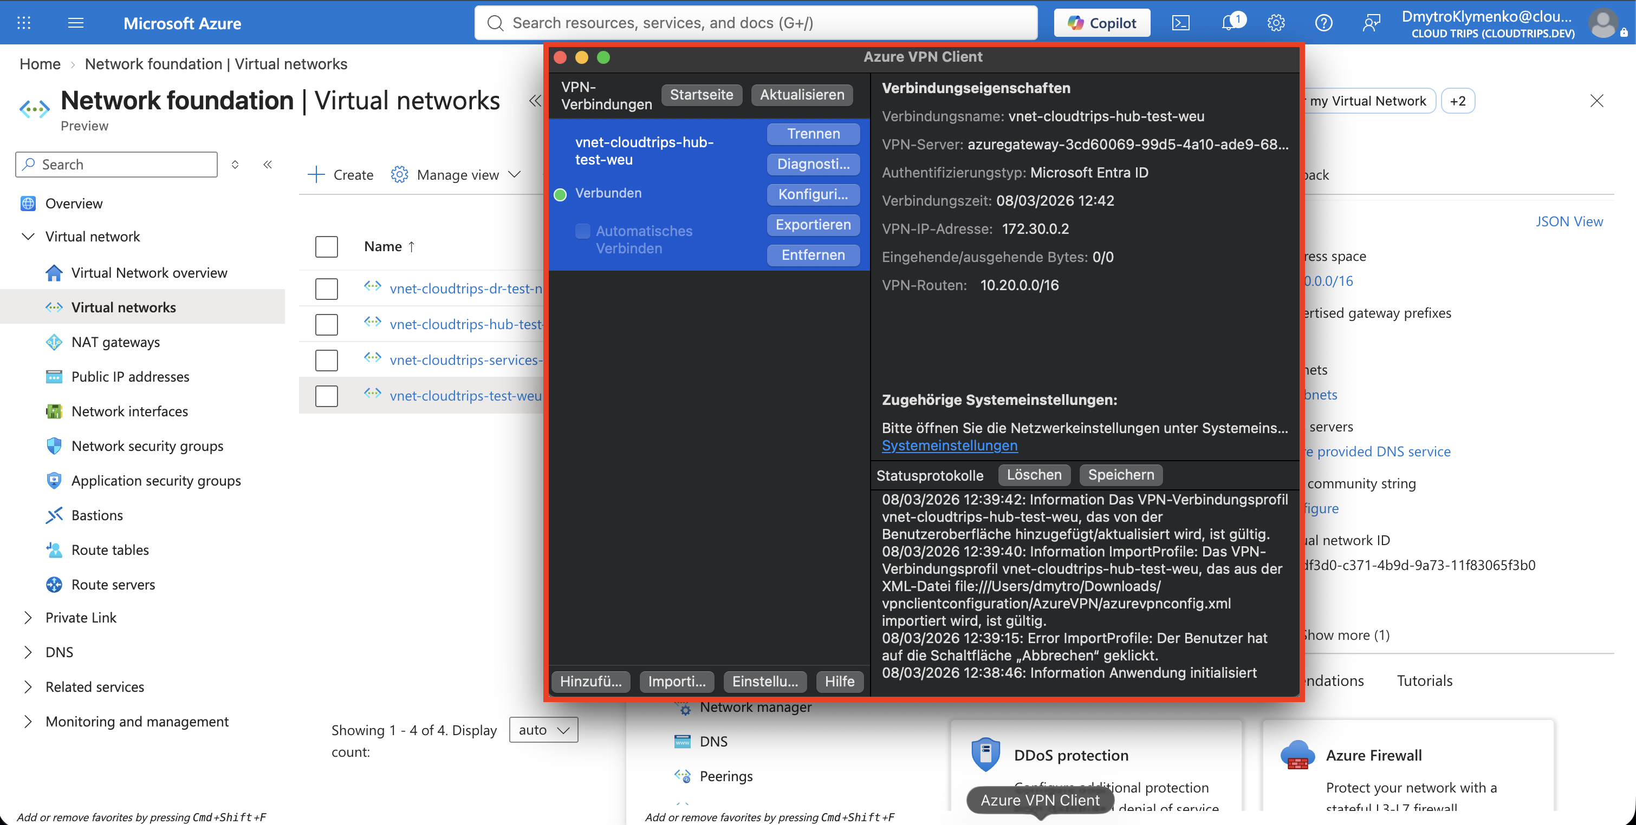Toggle Automatisches Verbinden checkbox in VPN client
This screenshot has height=825, width=1636.
(582, 231)
